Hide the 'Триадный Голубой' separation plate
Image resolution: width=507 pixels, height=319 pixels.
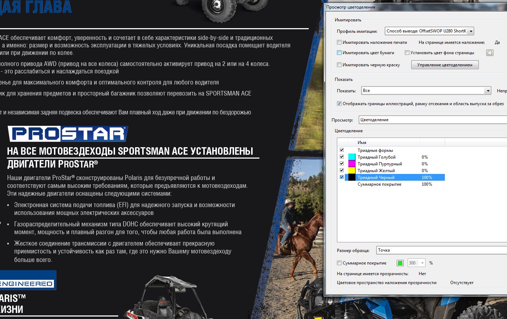(342, 157)
